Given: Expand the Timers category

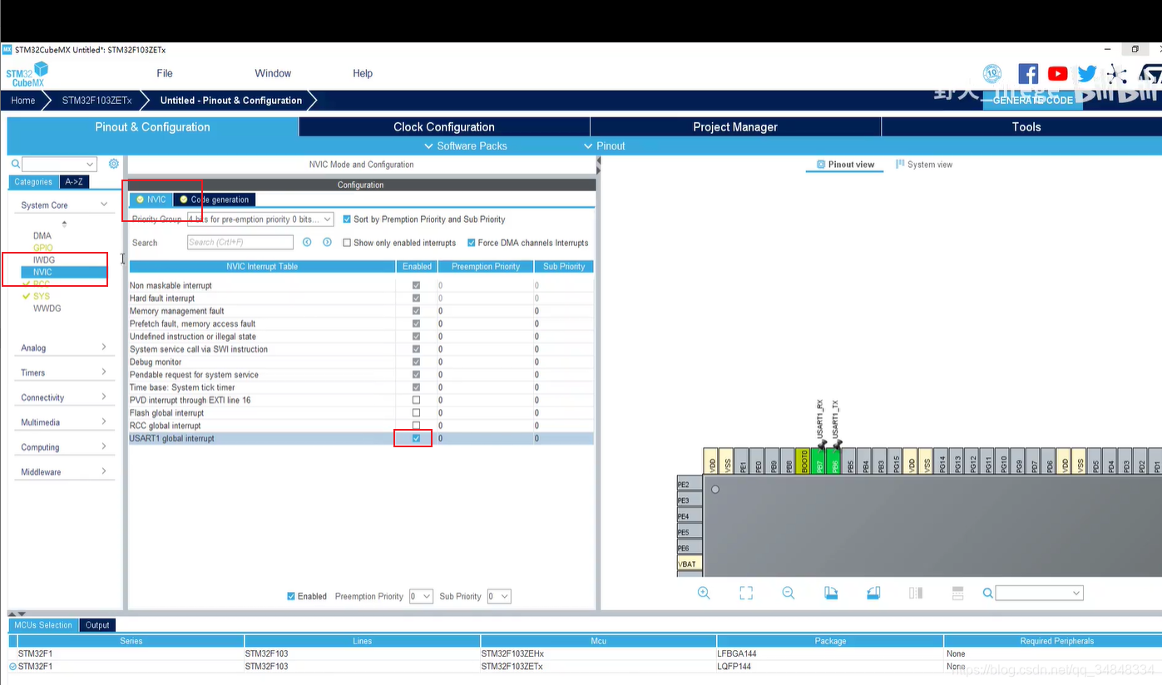Looking at the screenshot, I should tap(104, 372).
